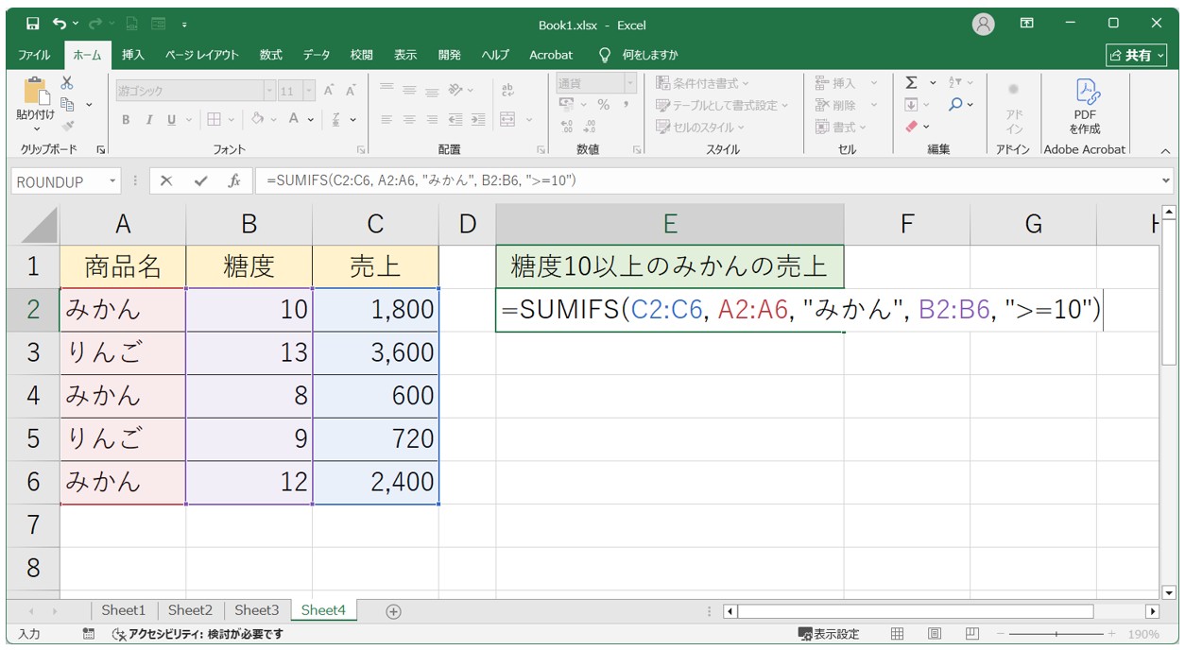Open the Font Color A dropdown
1185x650 pixels.
tap(311, 120)
